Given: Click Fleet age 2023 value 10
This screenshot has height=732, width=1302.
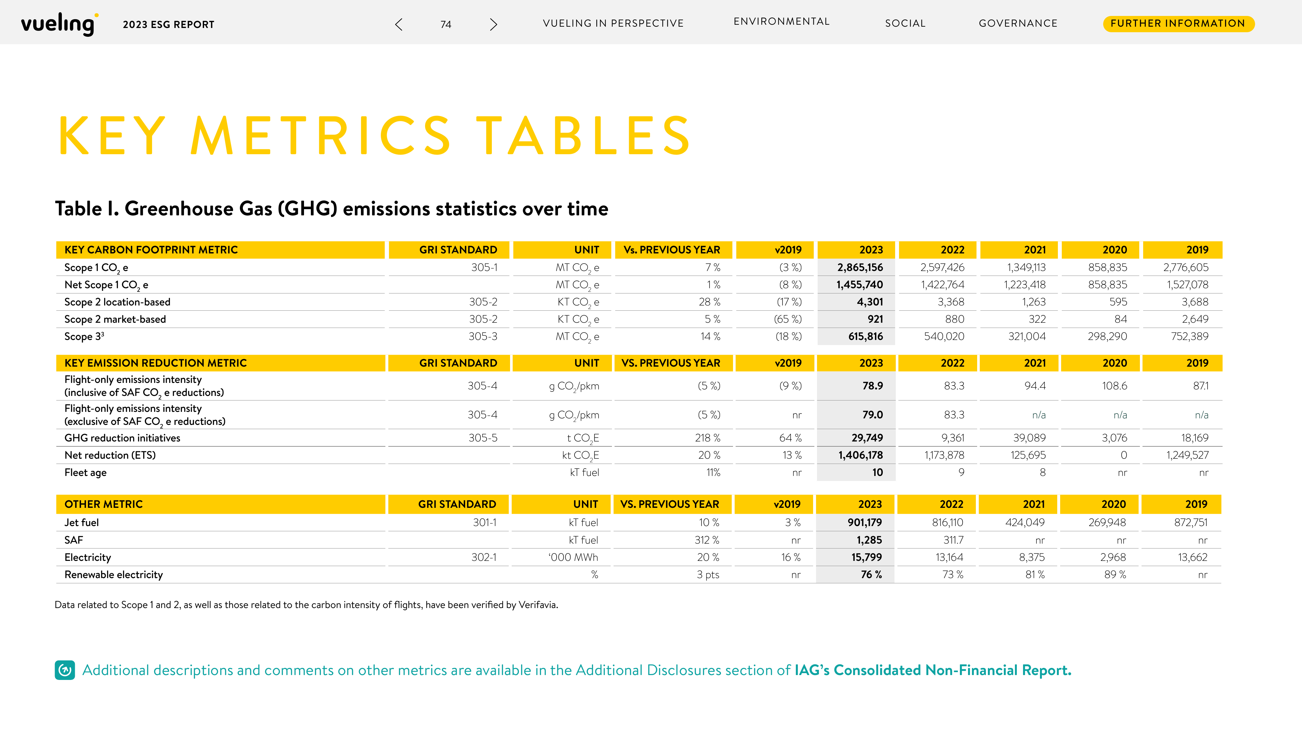Looking at the screenshot, I should tap(878, 472).
